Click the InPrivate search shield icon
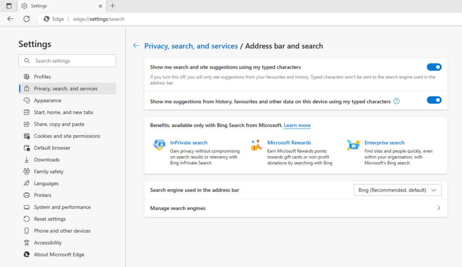The height and width of the screenshot is (267, 462). (x=159, y=145)
